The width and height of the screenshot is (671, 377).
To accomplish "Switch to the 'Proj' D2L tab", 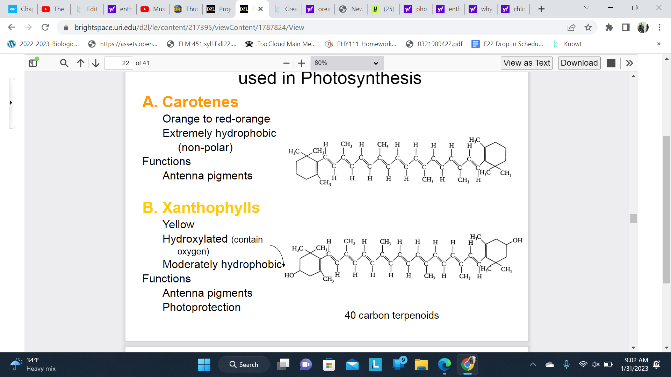I will tap(218, 9).
